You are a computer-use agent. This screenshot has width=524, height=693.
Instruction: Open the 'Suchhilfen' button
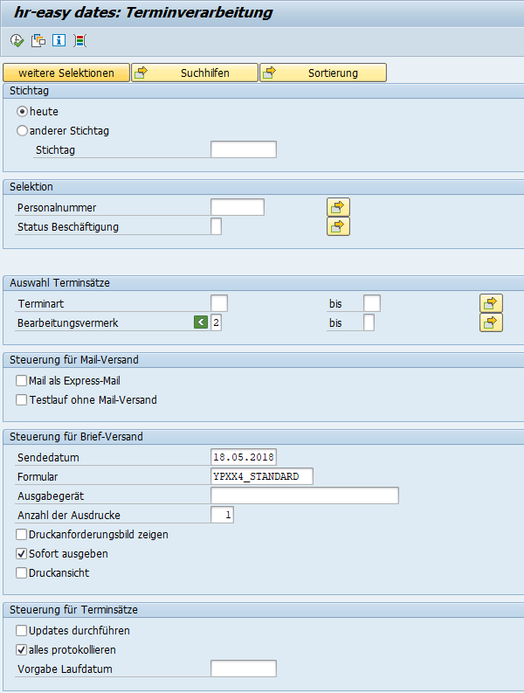tap(195, 73)
